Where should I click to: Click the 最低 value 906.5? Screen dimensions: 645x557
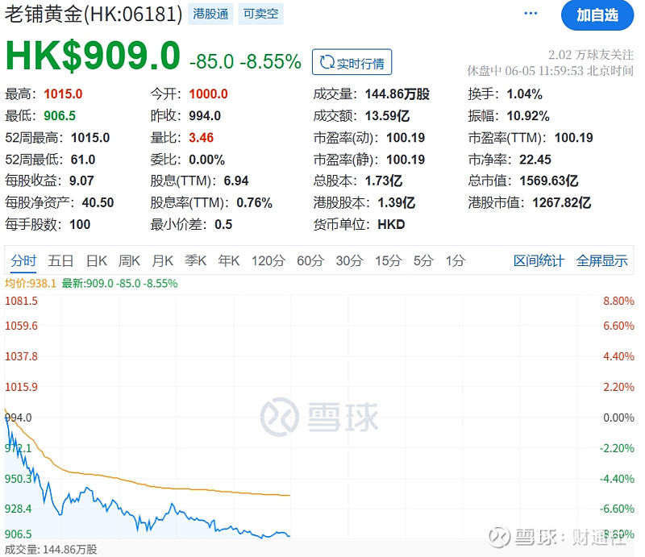(60, 116)
